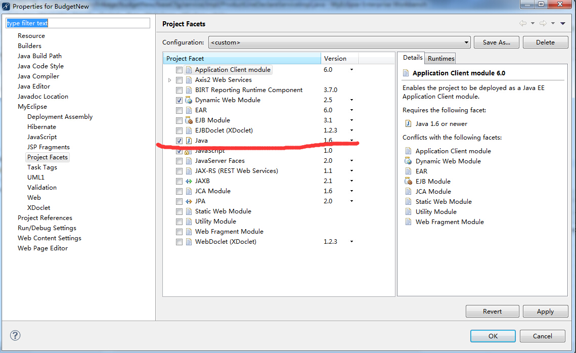576x353 pixels.
Task: Click the forward navigation arrow icon
Action: (x=543, y=23)
